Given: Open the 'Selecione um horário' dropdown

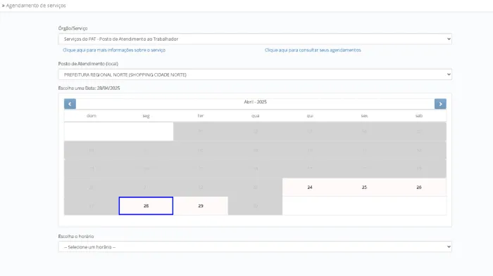Looking at the screenshot, I should pos(255,247).
